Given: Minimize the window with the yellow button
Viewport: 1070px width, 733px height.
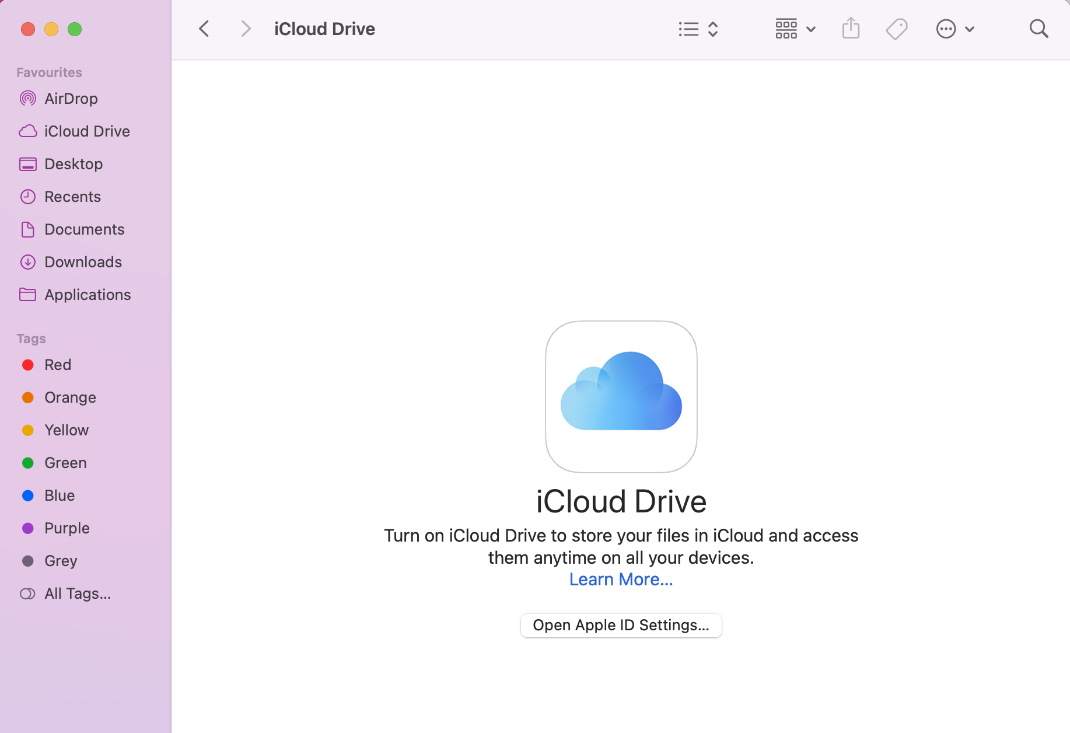Looking at the screenshot, I should click(51, 29).
